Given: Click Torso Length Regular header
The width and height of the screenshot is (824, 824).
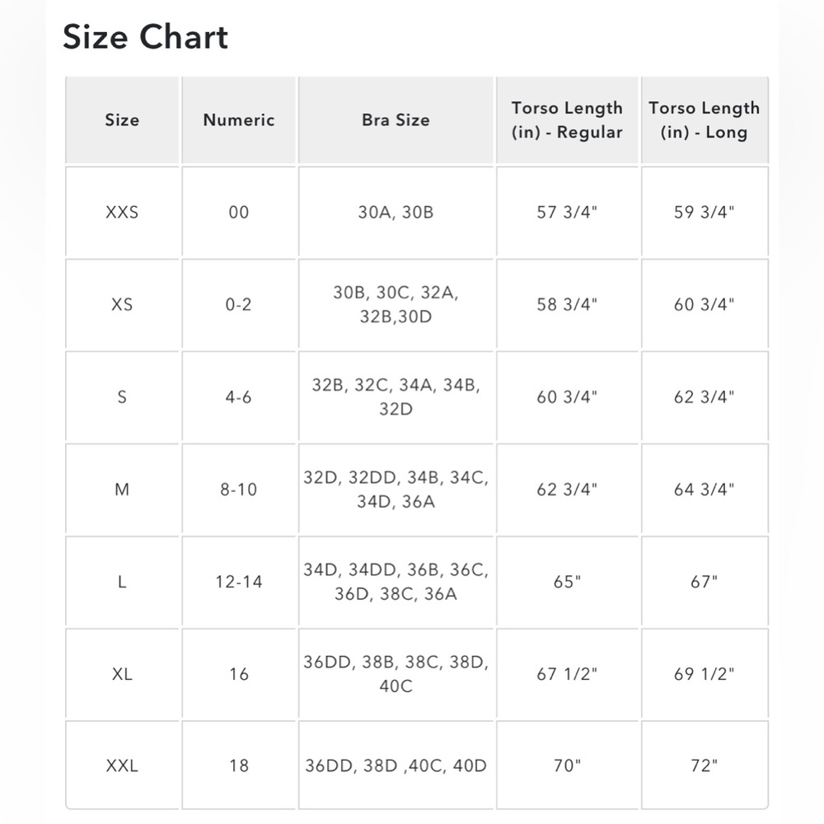Looking at the screenshot, I should click(x=567, y=119).
